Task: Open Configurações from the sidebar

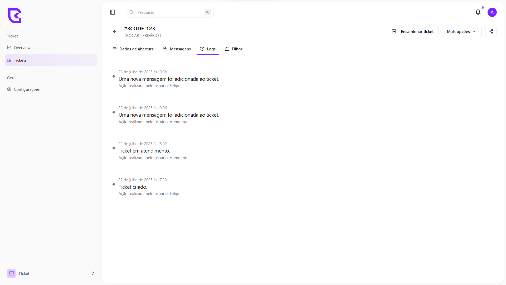Action: pos(27,89)
